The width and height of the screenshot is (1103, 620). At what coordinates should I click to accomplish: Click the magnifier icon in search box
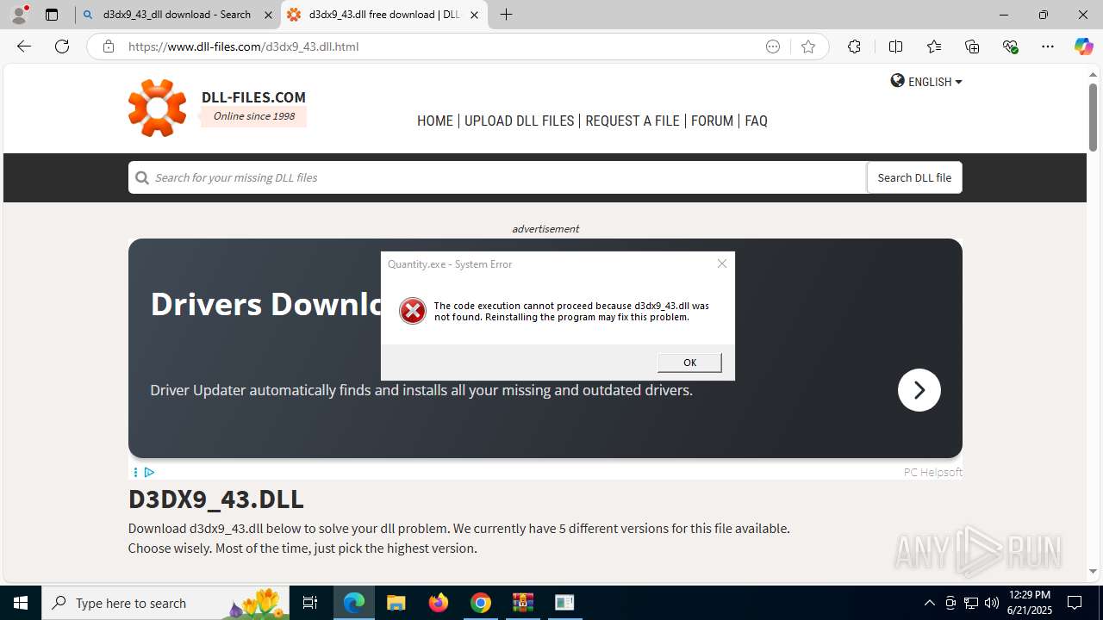tap(141, 177)
